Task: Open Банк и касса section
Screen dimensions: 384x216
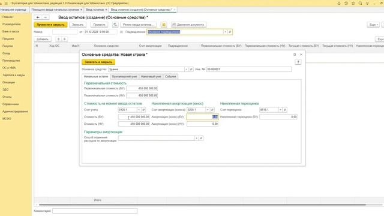Action: [x=11, y=31]
